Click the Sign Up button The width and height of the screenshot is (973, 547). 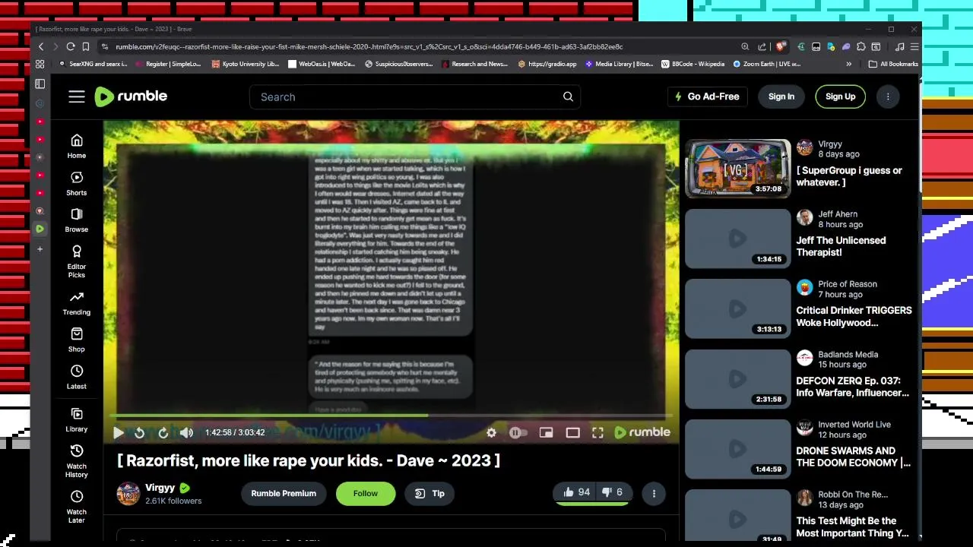(x=840, y=96)
